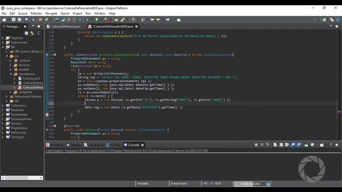Collapse the BD project node
The height and width of the screenshot is (192, 342).
[3, 47]
